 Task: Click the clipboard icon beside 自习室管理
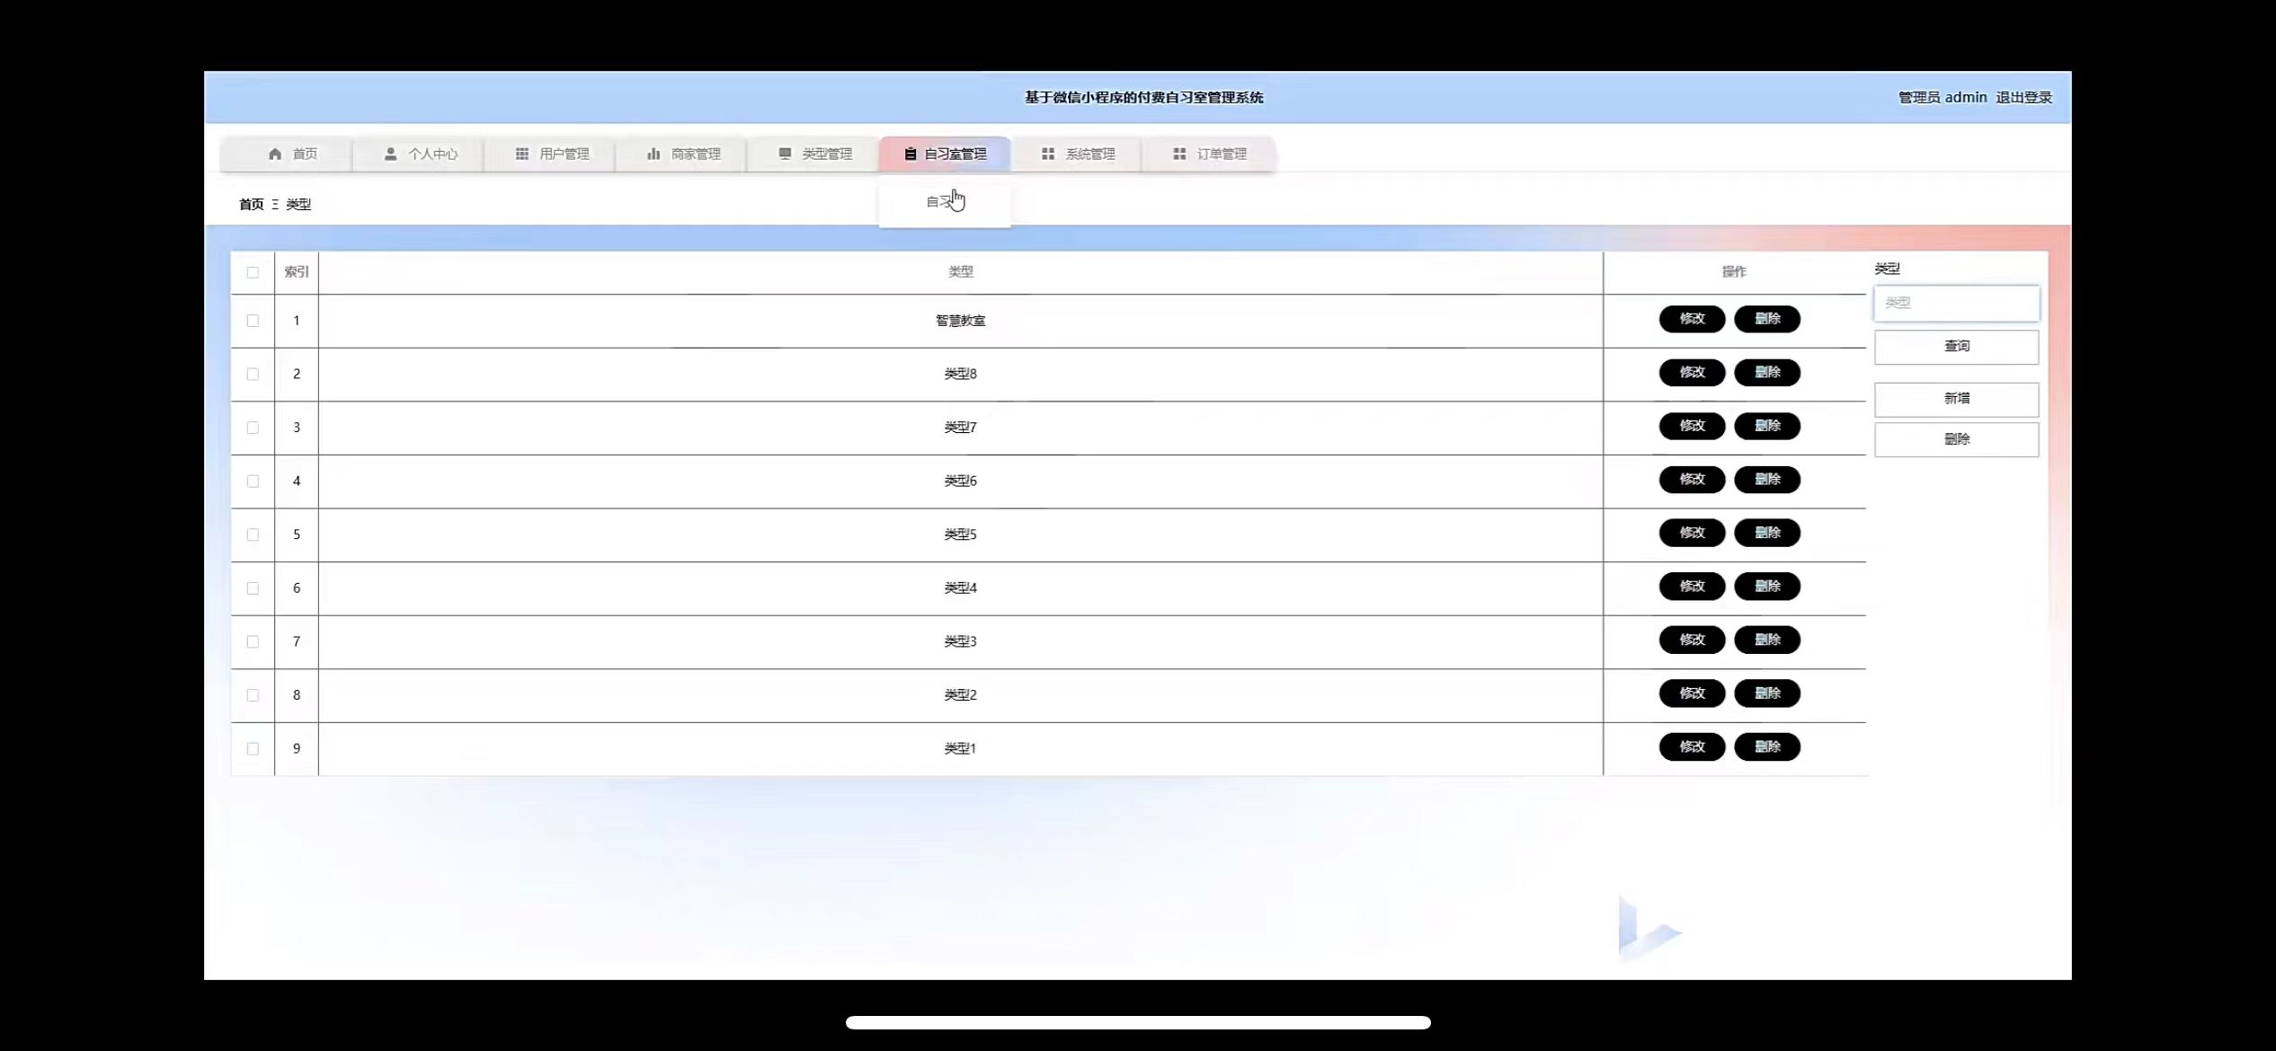point(910,154)
